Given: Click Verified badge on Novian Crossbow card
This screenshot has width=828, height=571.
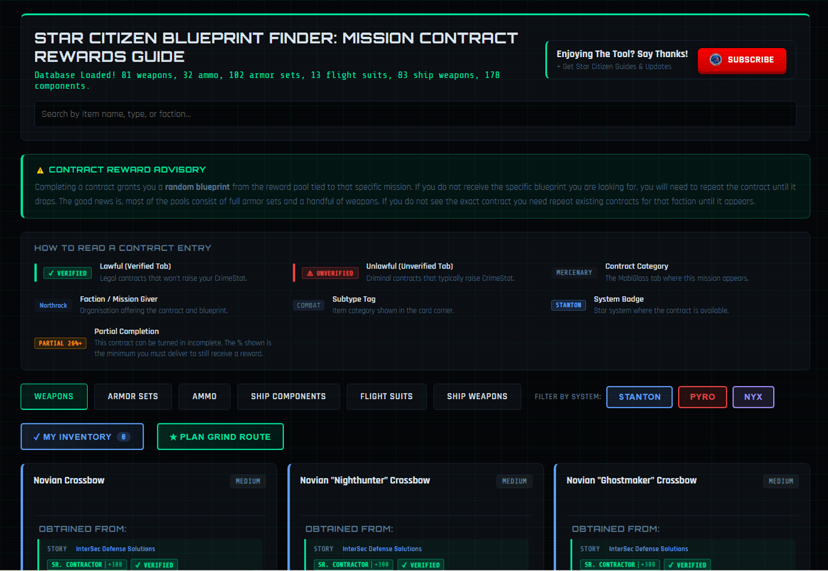Looking at the screenshot, I should 154,565.
